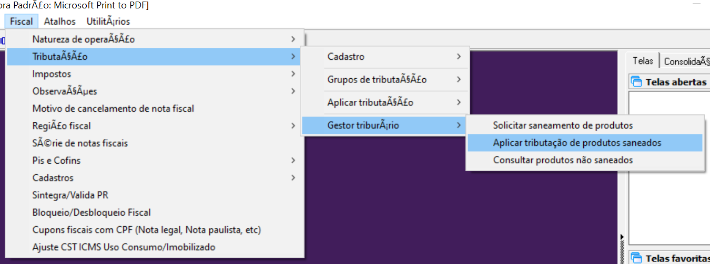
Task: Expand arrow beside Cadastro submenu item
Action: coord(459,56)
